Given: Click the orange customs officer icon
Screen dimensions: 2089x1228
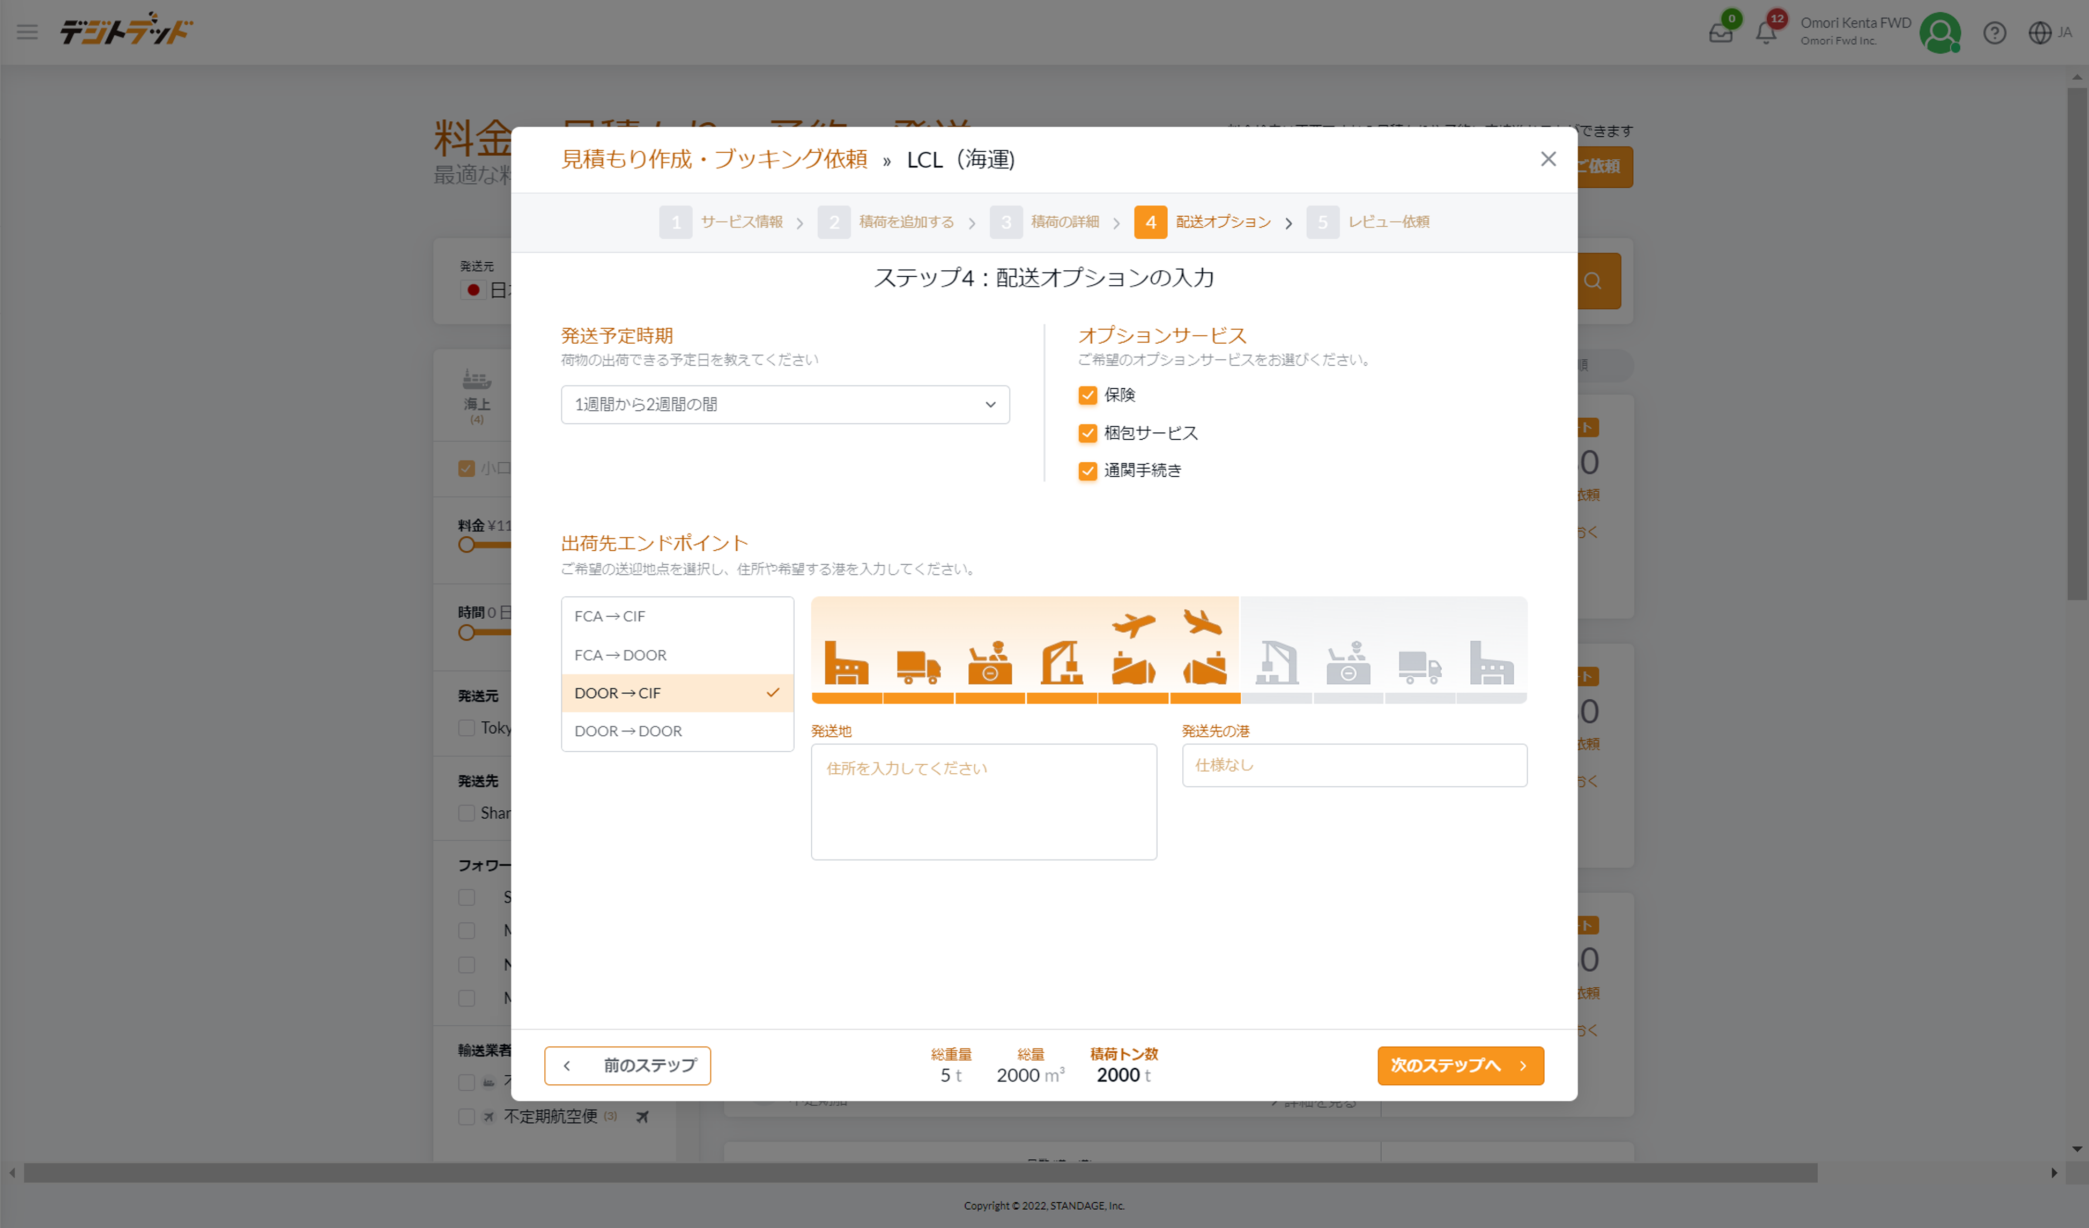Looking at the screenshot, I should 990,662.
